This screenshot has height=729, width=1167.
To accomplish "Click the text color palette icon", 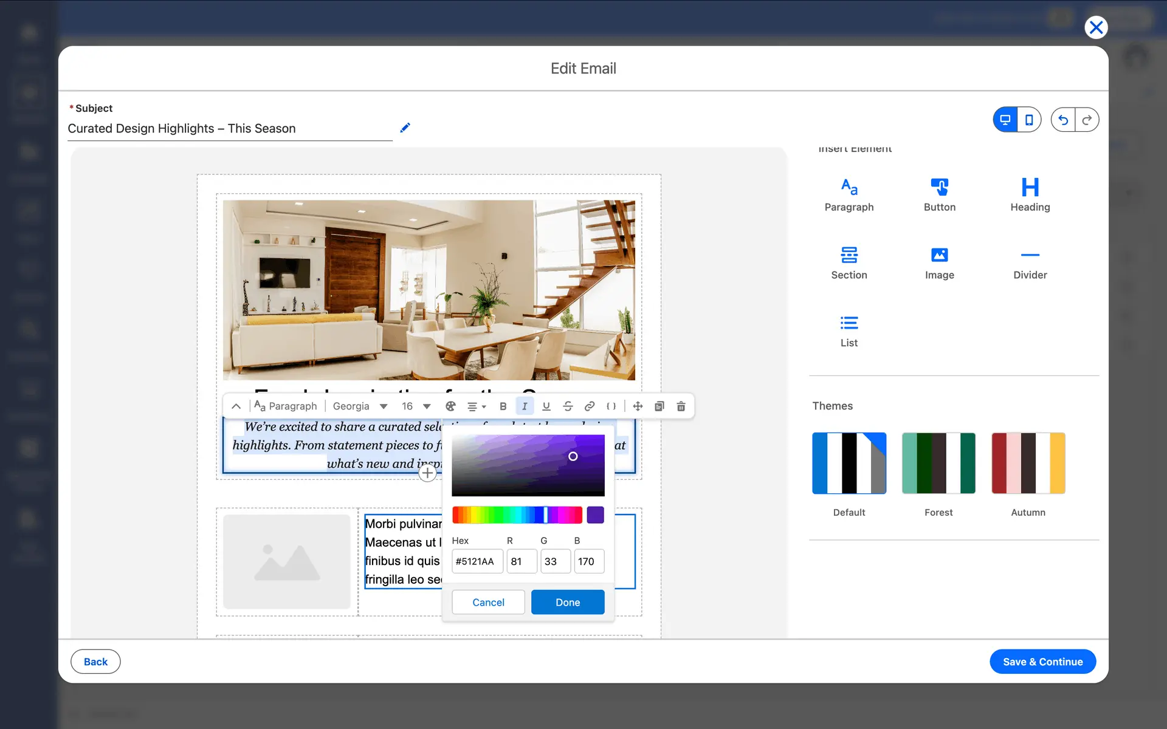I will pos(450,406).
